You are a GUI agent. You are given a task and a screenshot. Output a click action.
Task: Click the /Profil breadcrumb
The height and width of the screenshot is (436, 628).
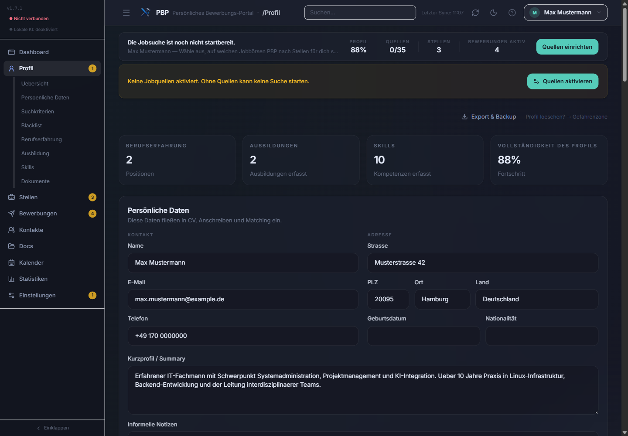point(271,13)
